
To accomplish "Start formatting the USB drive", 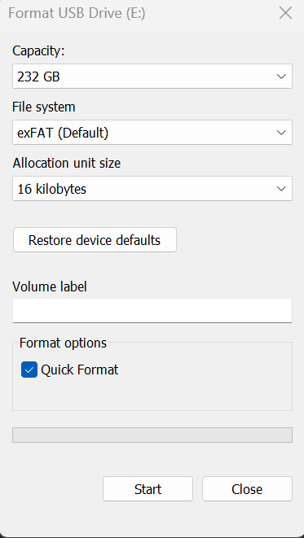I will pos(148,488).
